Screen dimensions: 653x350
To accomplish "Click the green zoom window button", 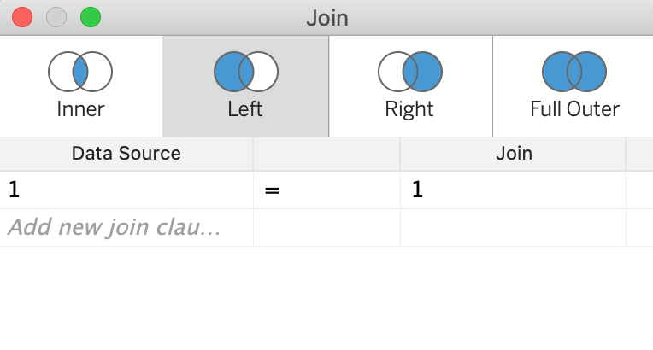I will [x=90, y=17].
